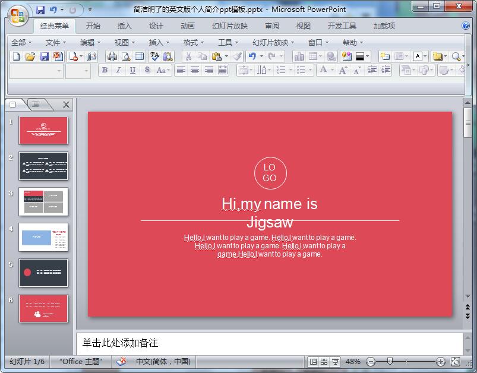This screenshot has width=477, height=373.
Task: Click the spell-check status icon in status bar
Action: pos(121,362)
